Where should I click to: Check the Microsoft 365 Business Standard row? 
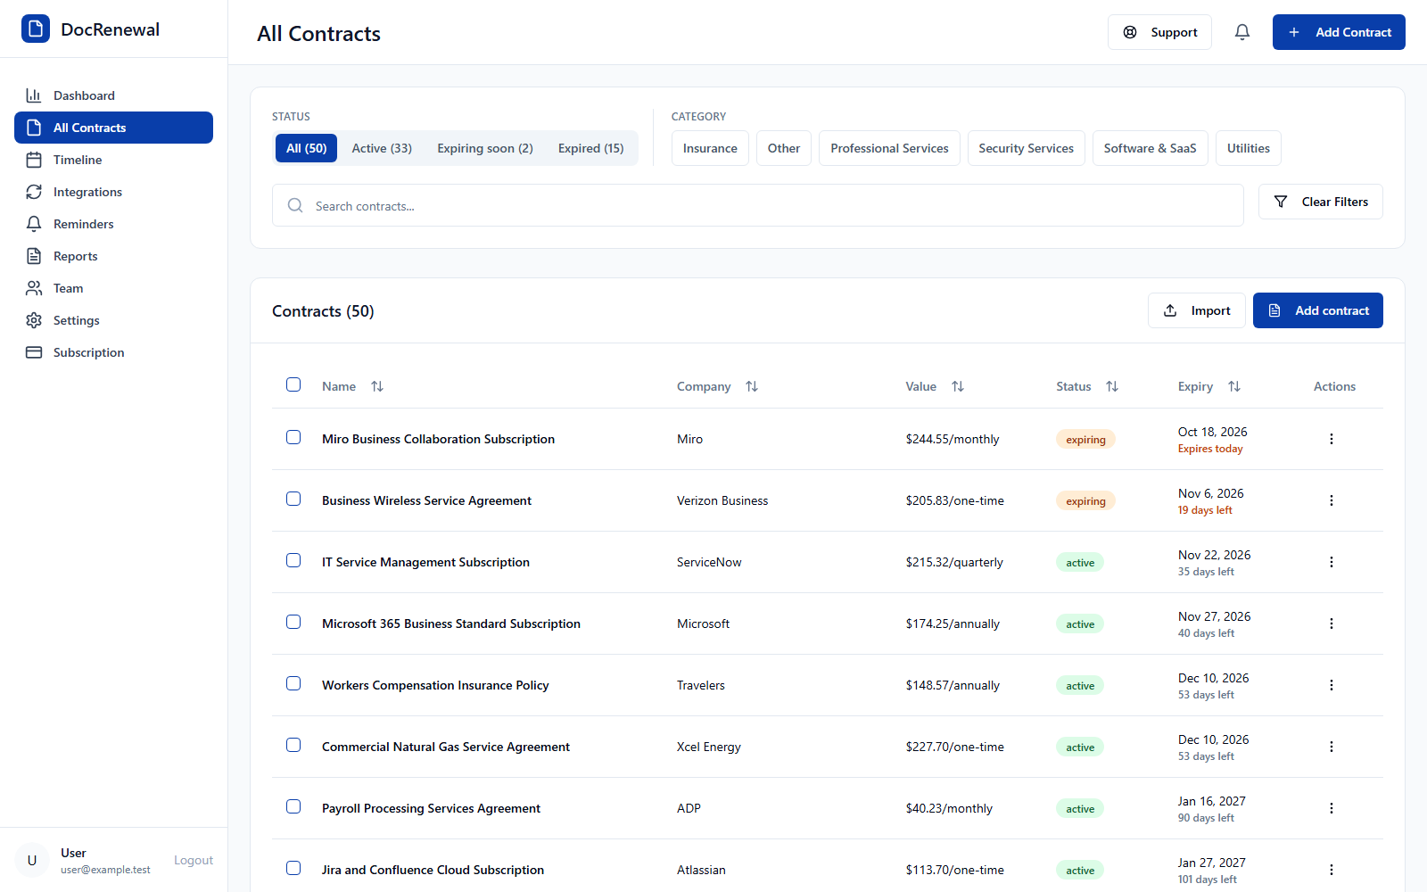tap(293, 622)
